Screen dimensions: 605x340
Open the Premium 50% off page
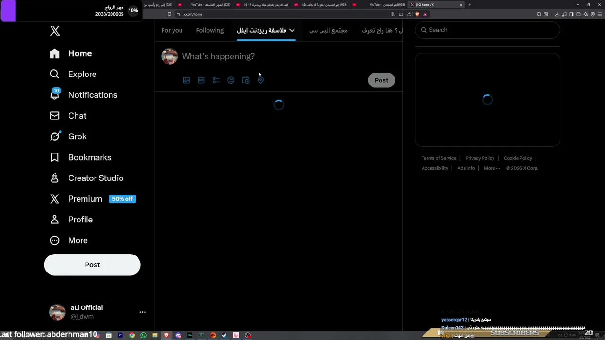93,199
